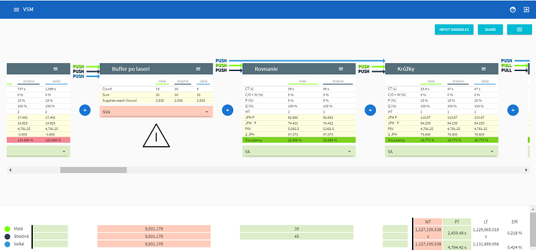
Task: Click the warning triangle inventory symbol
Action: [156, 136]
